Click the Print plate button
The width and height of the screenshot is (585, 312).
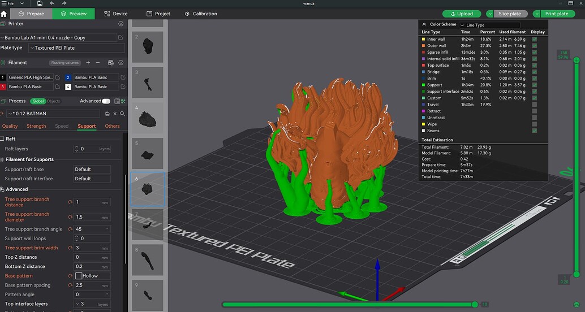[x=557, y=14]
